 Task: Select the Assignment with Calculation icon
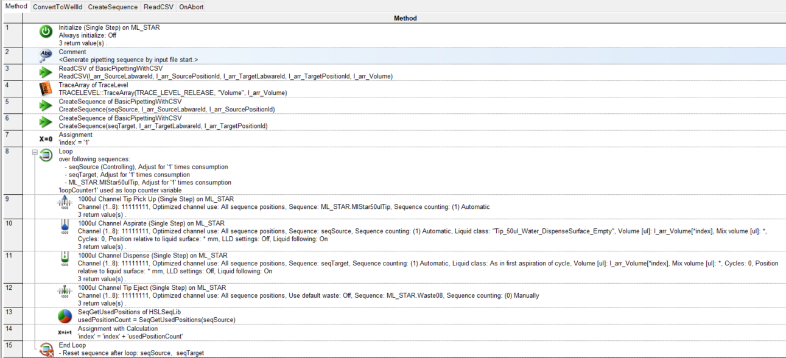65,332
